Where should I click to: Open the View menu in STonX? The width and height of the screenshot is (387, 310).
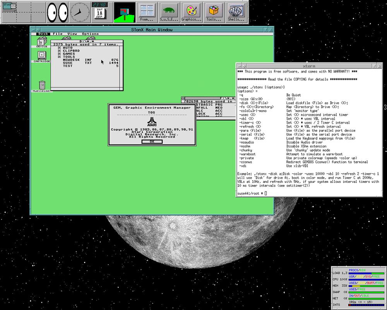72,34
